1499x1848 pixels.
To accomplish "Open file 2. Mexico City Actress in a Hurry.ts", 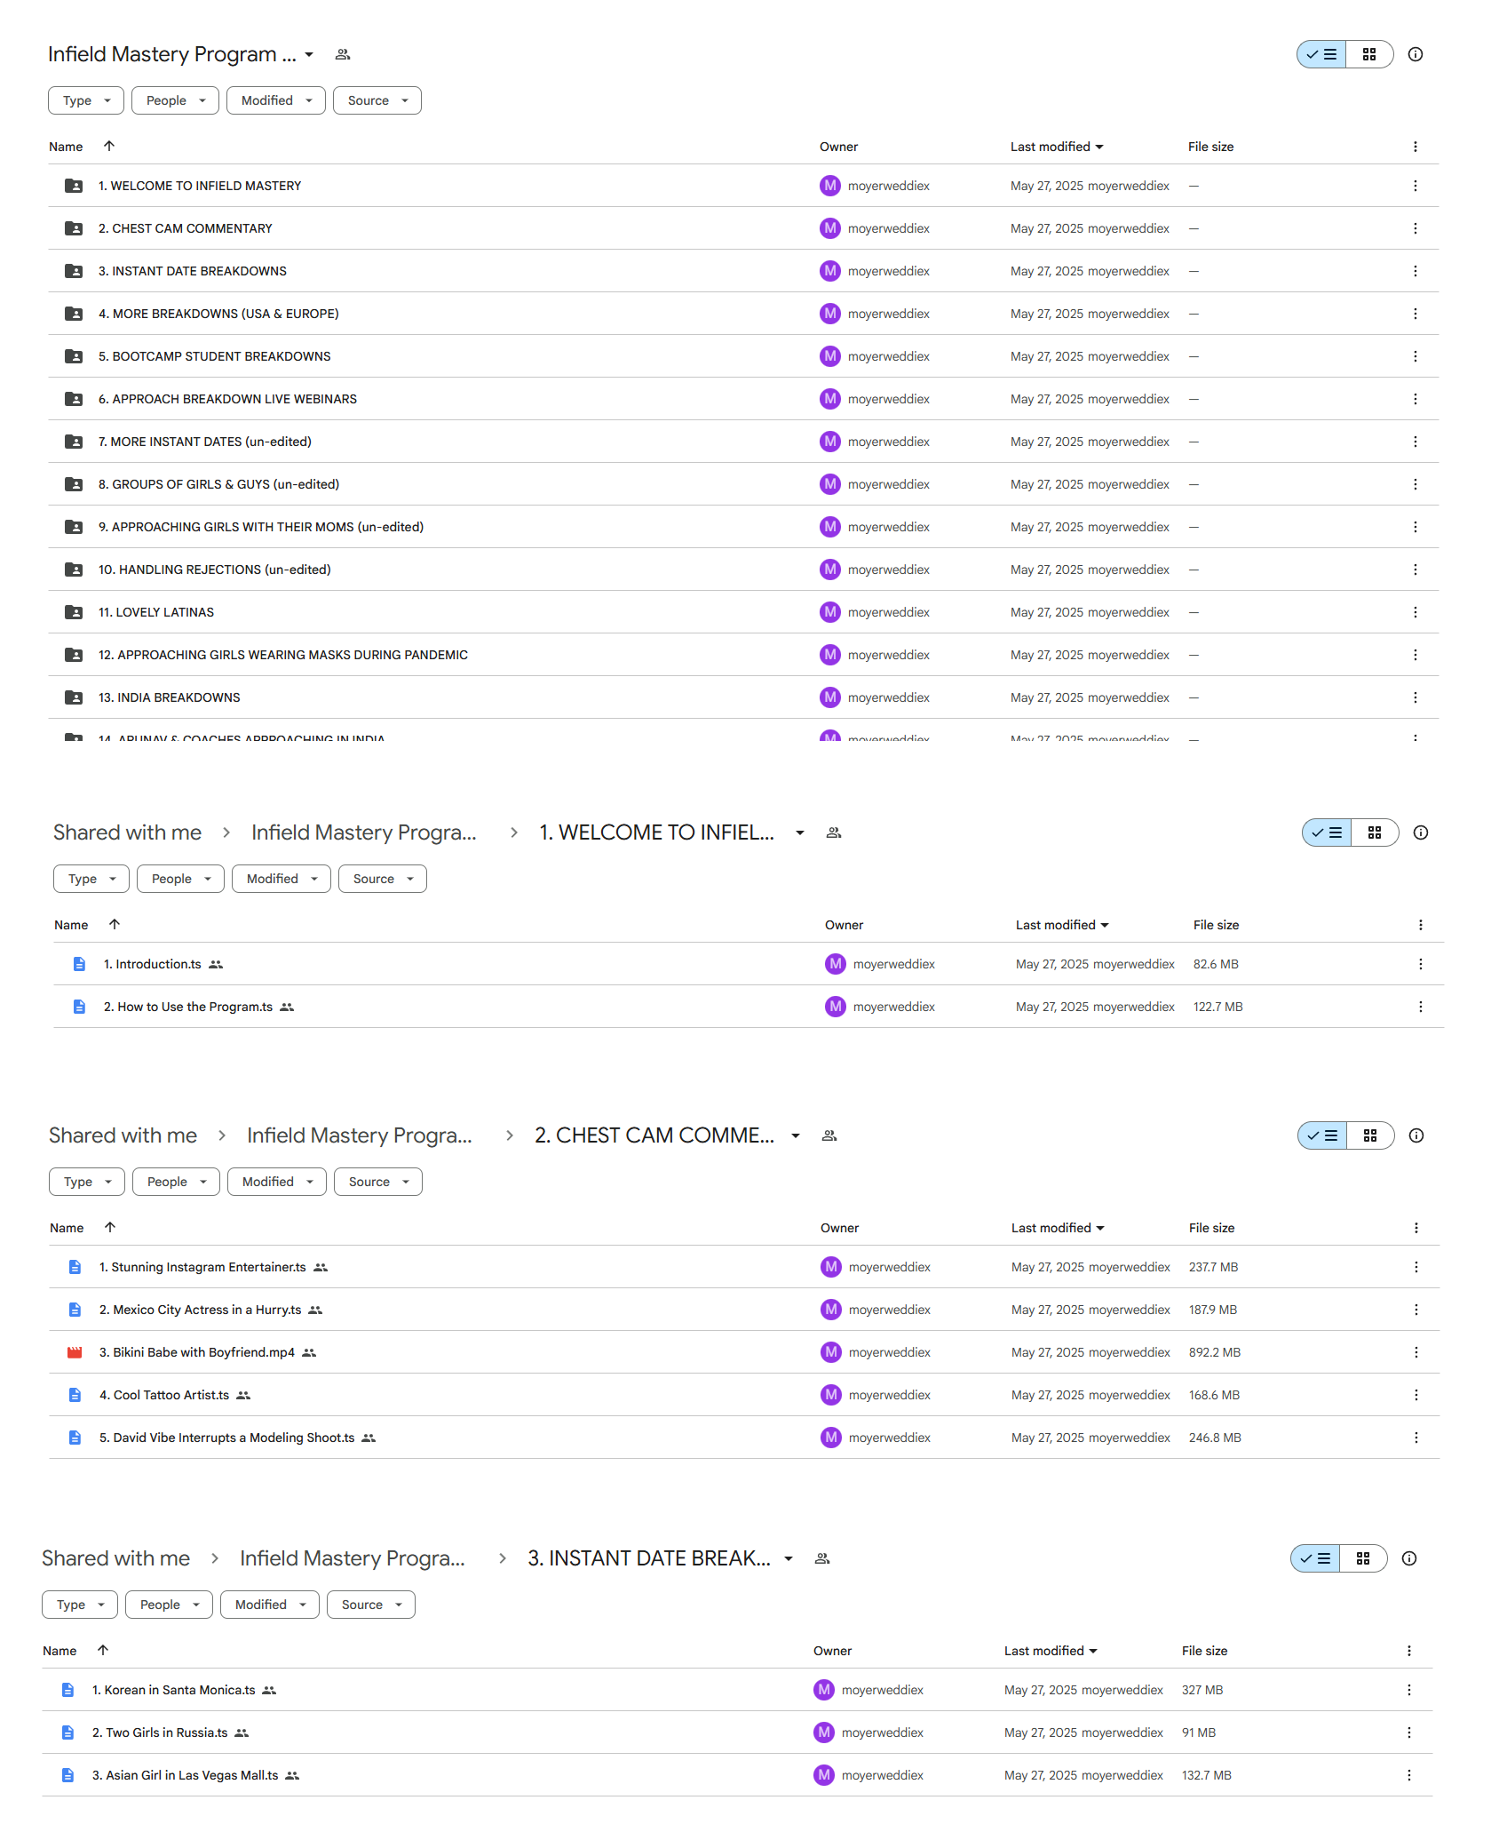I will coord(201,1310).
